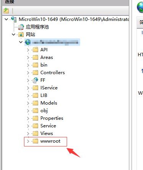Select the API label
Viewport: 143px width, 170px height.
44,50
